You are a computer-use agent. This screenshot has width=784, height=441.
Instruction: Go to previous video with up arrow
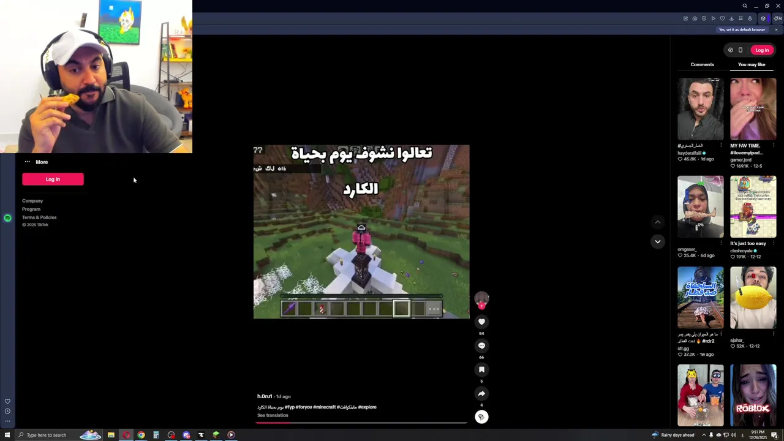[657, 222]
